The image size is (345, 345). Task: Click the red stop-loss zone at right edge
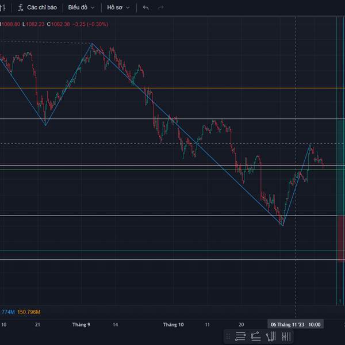tap(340, 236)
